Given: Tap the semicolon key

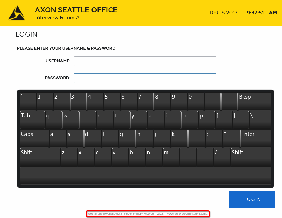Looking at the screenshot, I should click(x=214, y=138).
